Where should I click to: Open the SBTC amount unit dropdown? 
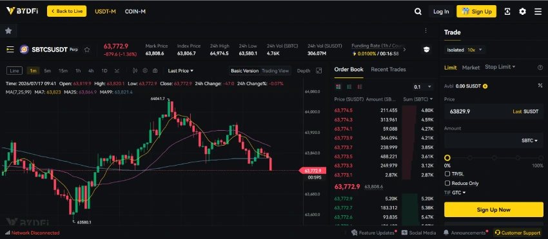click(529, 140)
